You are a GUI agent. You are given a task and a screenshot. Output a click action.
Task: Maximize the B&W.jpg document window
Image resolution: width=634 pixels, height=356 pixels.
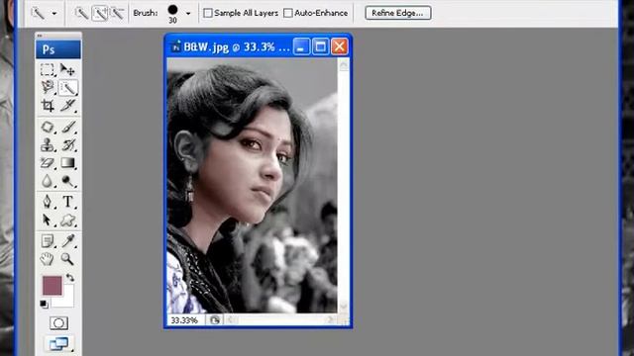321,46
